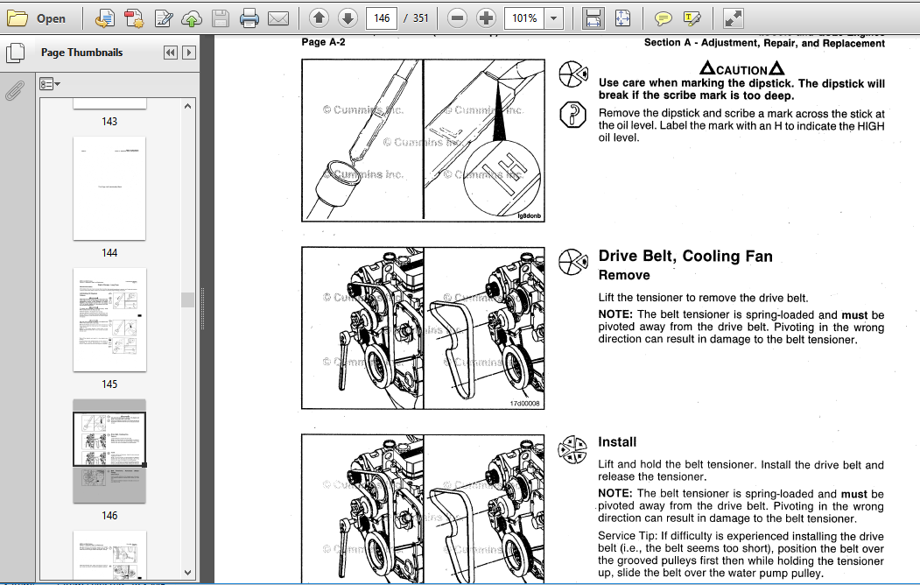Click the Page Thumbnails panel title

point(81,53)
